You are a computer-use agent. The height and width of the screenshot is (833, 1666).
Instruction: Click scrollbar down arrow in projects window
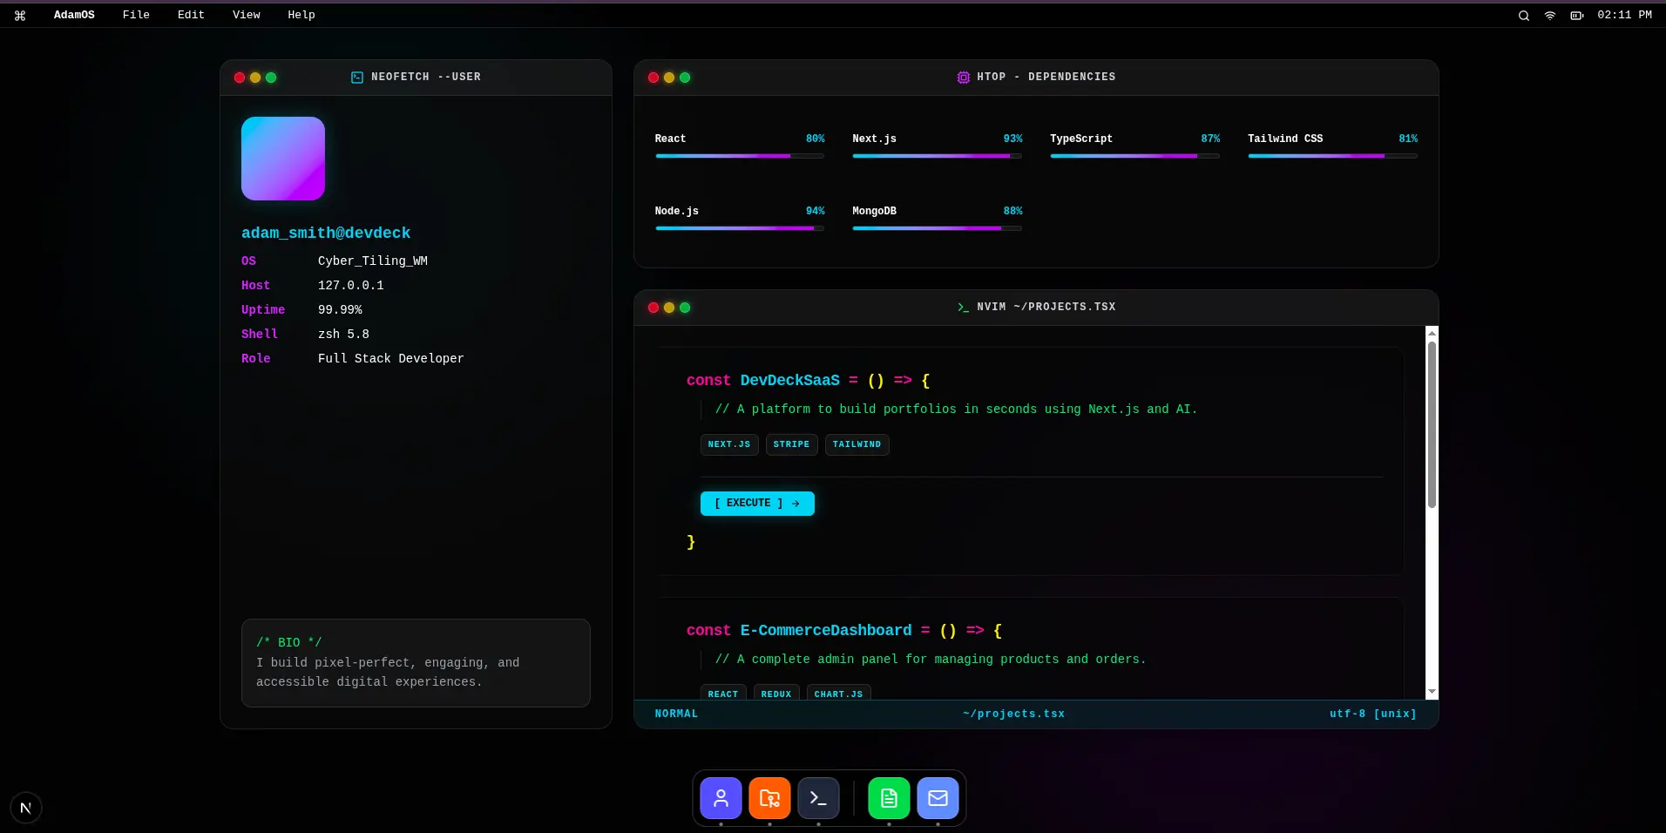tap(1432, 692)
